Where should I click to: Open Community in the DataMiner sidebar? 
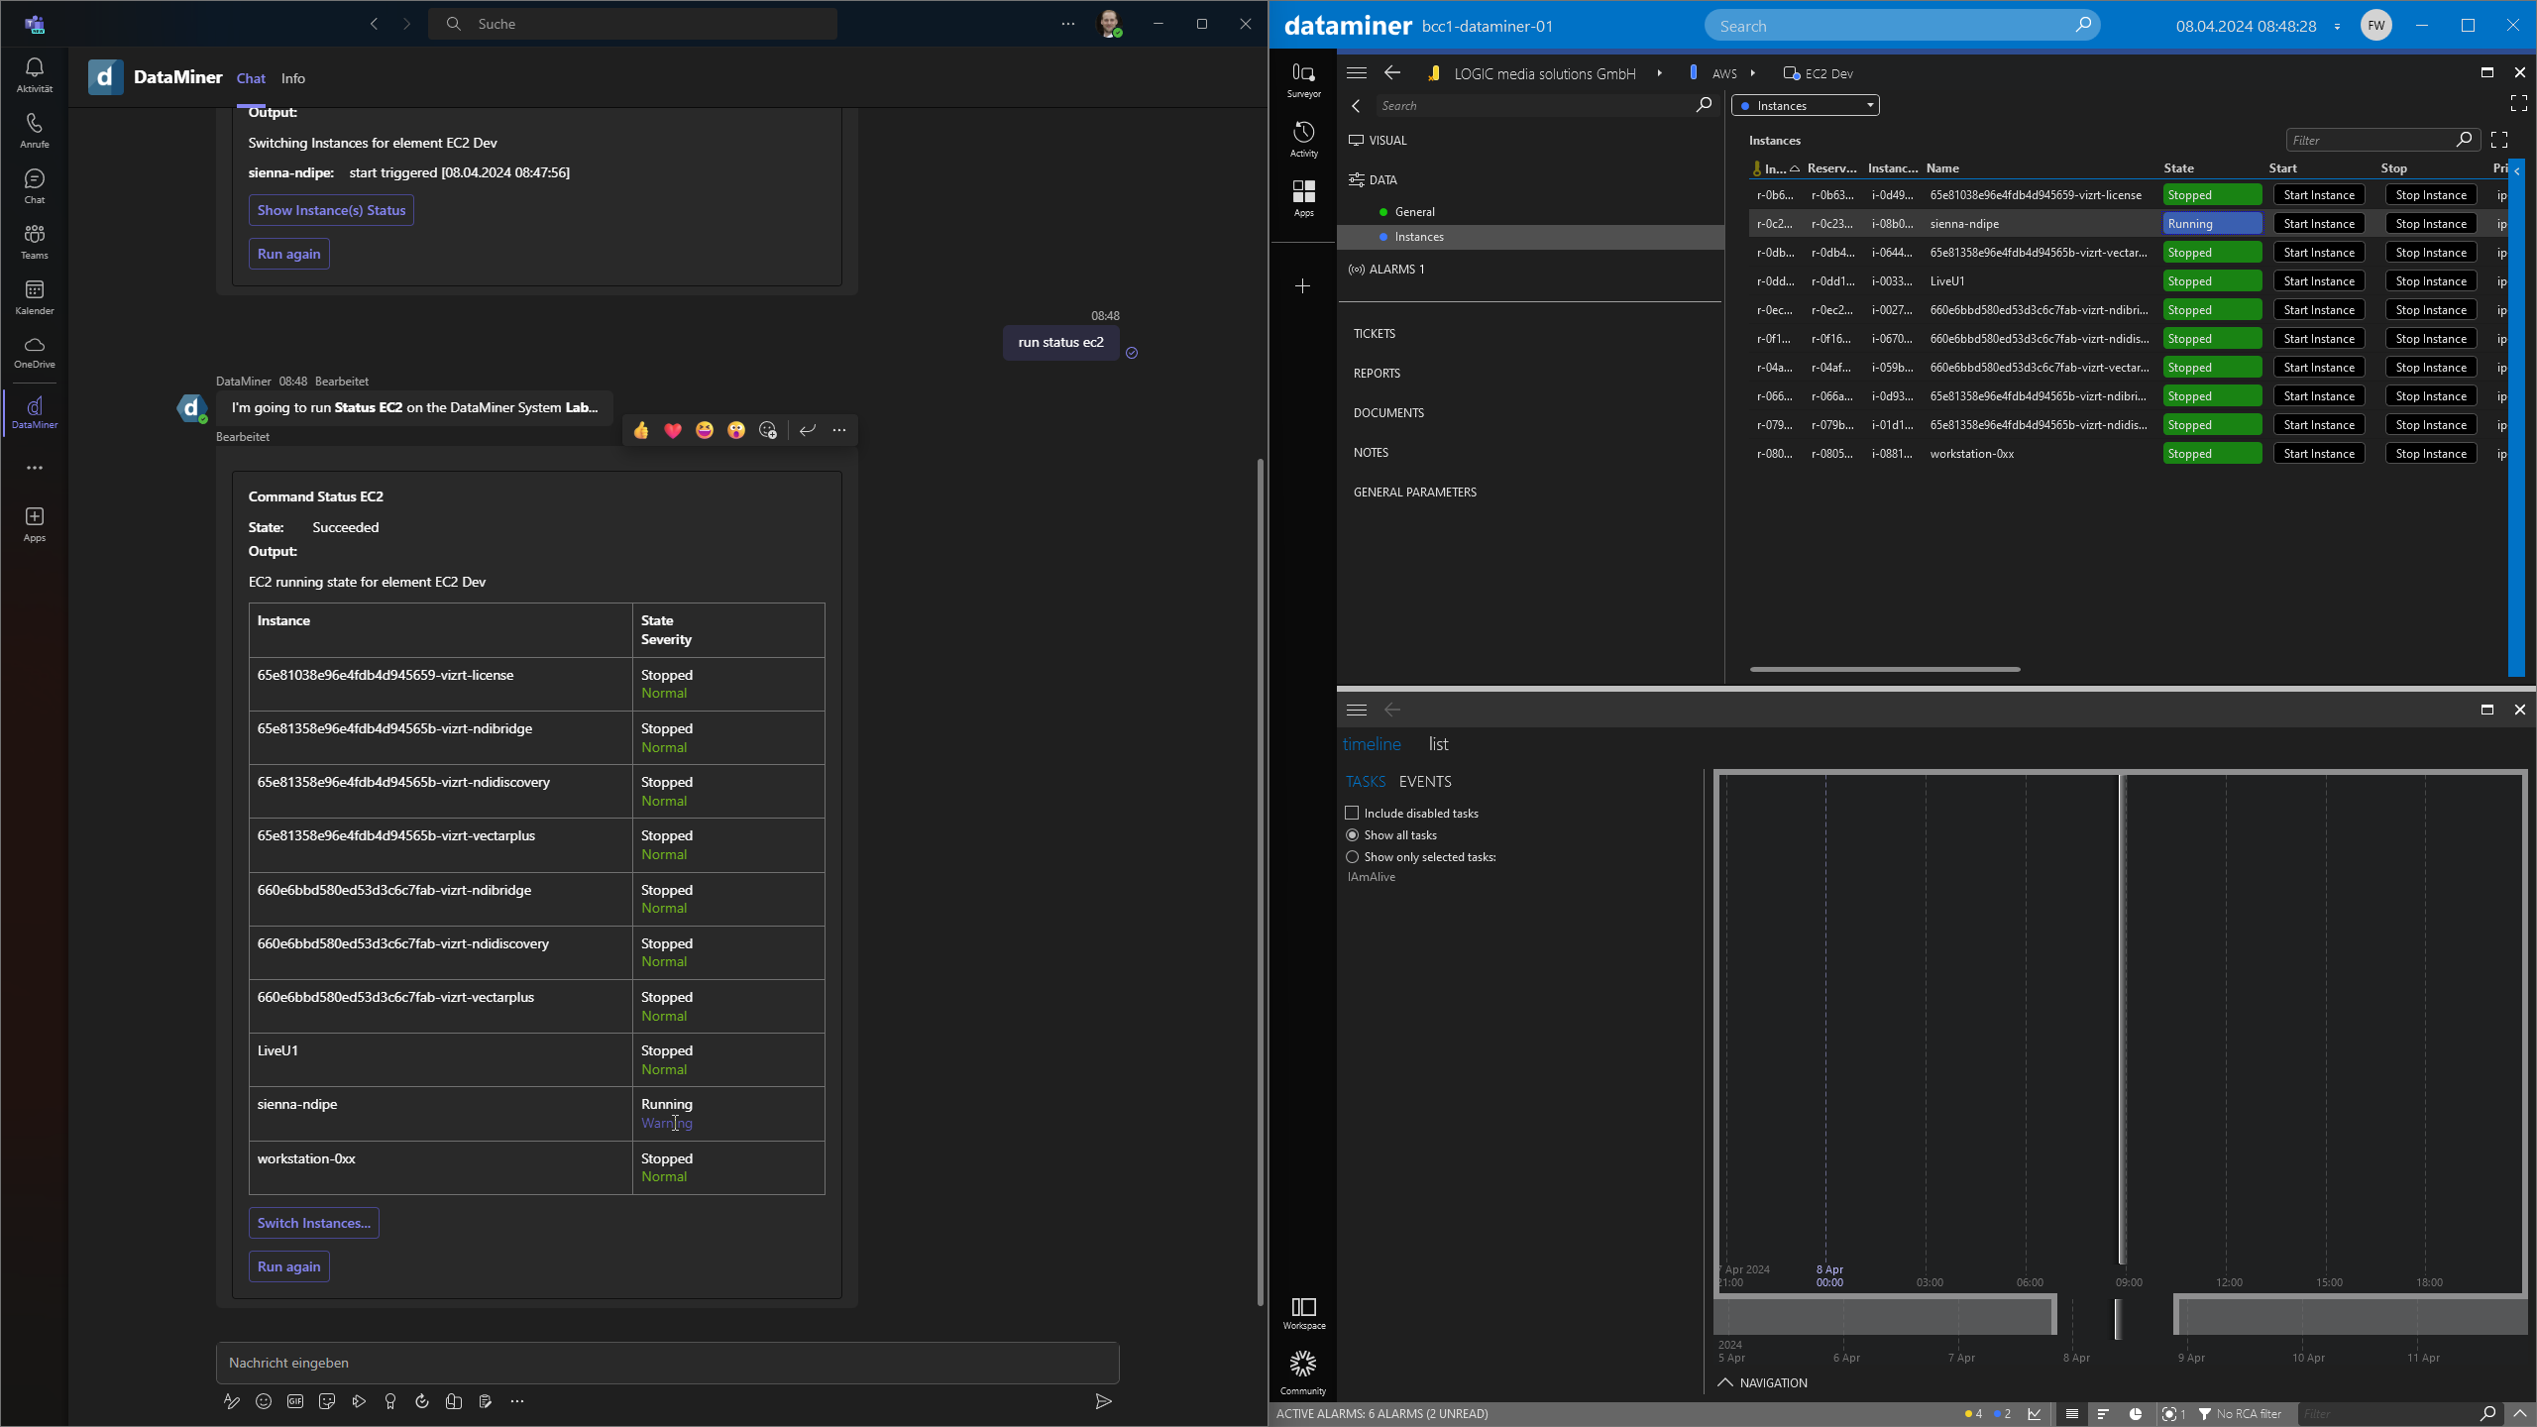1303,1372
